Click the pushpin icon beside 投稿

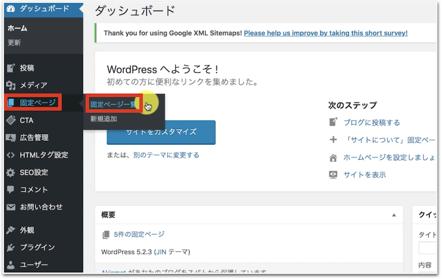11,68
